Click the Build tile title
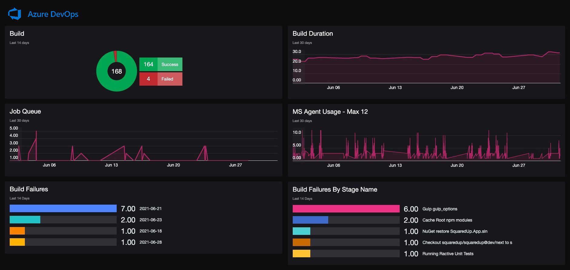The height and width of the screenshot is (270, 570). pyautogui.click(x=17, y=34)
